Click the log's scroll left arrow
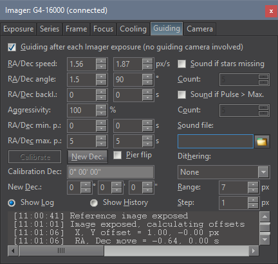The height and width of the screenshot is (264, 278). click(x=13, y=251)
